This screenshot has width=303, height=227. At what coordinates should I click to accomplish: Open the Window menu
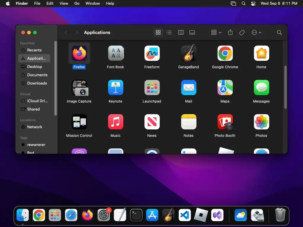(x=93, y=4)
